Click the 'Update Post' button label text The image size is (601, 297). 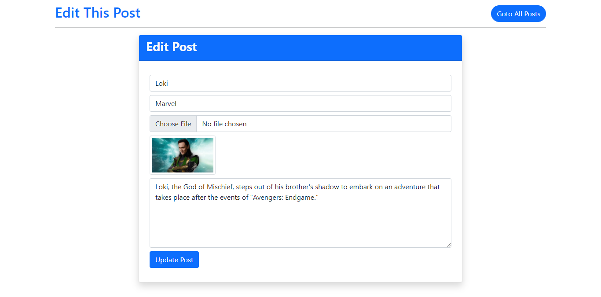174,260
